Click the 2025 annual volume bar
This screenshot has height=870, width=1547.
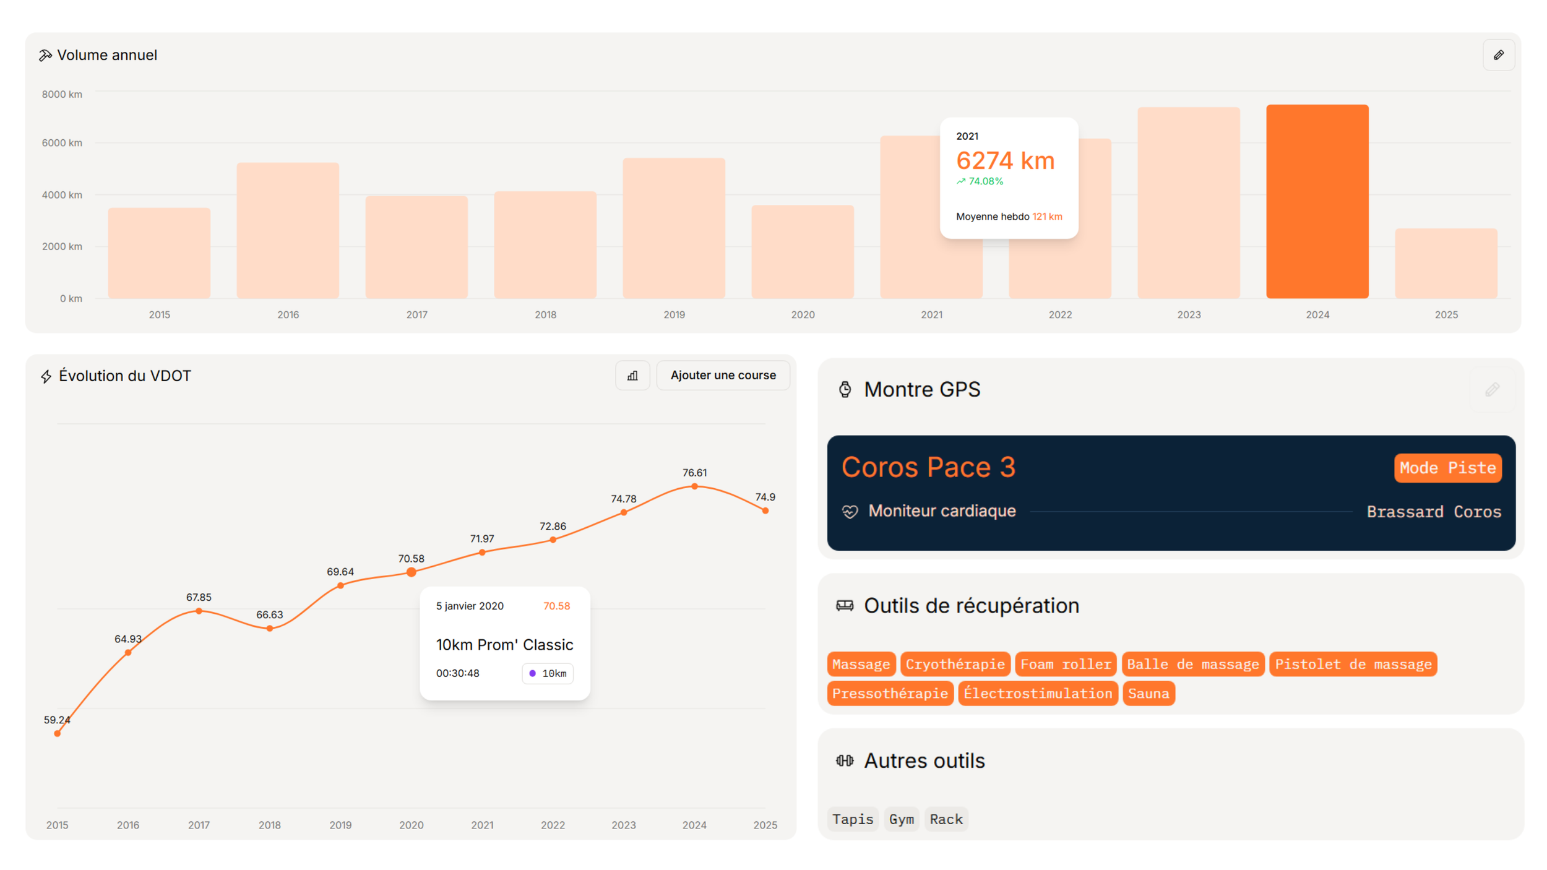coord(1446,264)
